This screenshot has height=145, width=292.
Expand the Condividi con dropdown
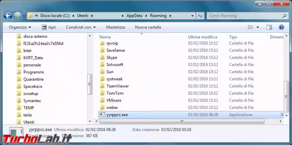click(81, 27)
